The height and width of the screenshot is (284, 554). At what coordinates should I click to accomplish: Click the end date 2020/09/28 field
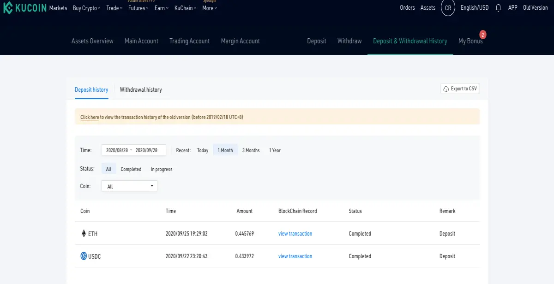coord(146,150)
